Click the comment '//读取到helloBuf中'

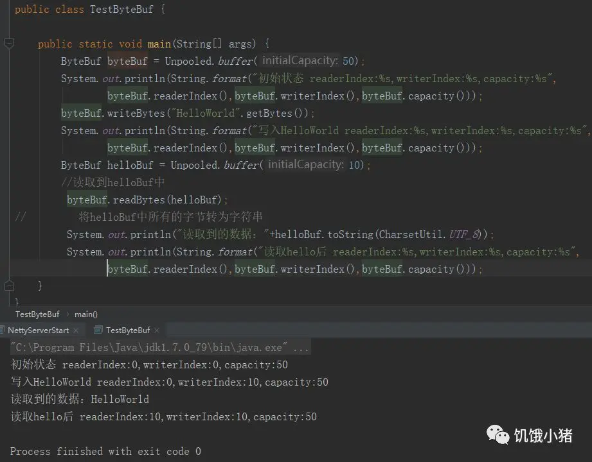point(113,182)
